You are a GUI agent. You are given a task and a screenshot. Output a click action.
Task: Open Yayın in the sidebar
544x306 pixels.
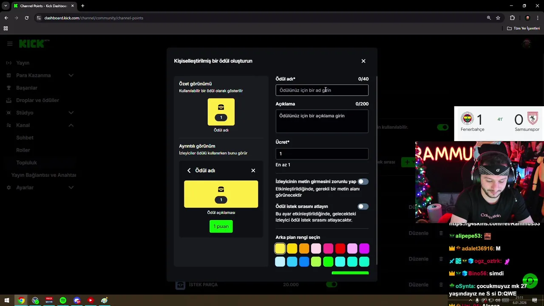[x=23, y=63]
